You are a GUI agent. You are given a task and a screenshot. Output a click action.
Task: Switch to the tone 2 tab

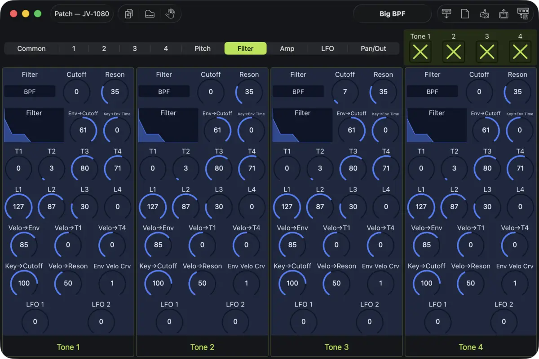[x=104, y=48]
